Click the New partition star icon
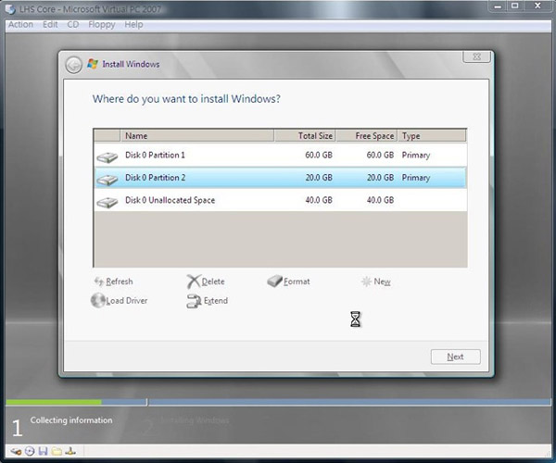 (x=366, y=282)
